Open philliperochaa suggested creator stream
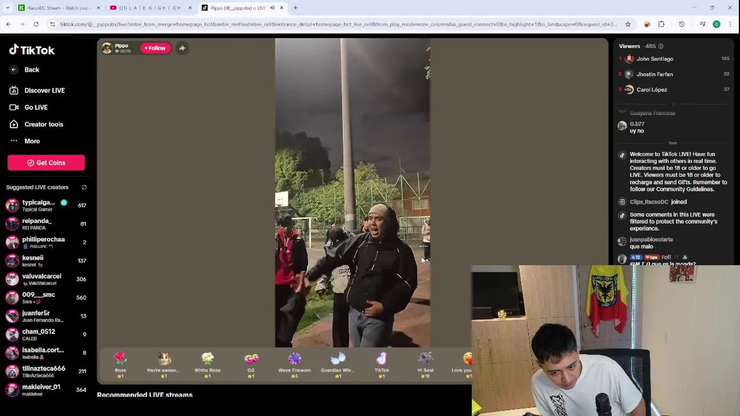This screenshot has height=416, width=740. point(46,242)
